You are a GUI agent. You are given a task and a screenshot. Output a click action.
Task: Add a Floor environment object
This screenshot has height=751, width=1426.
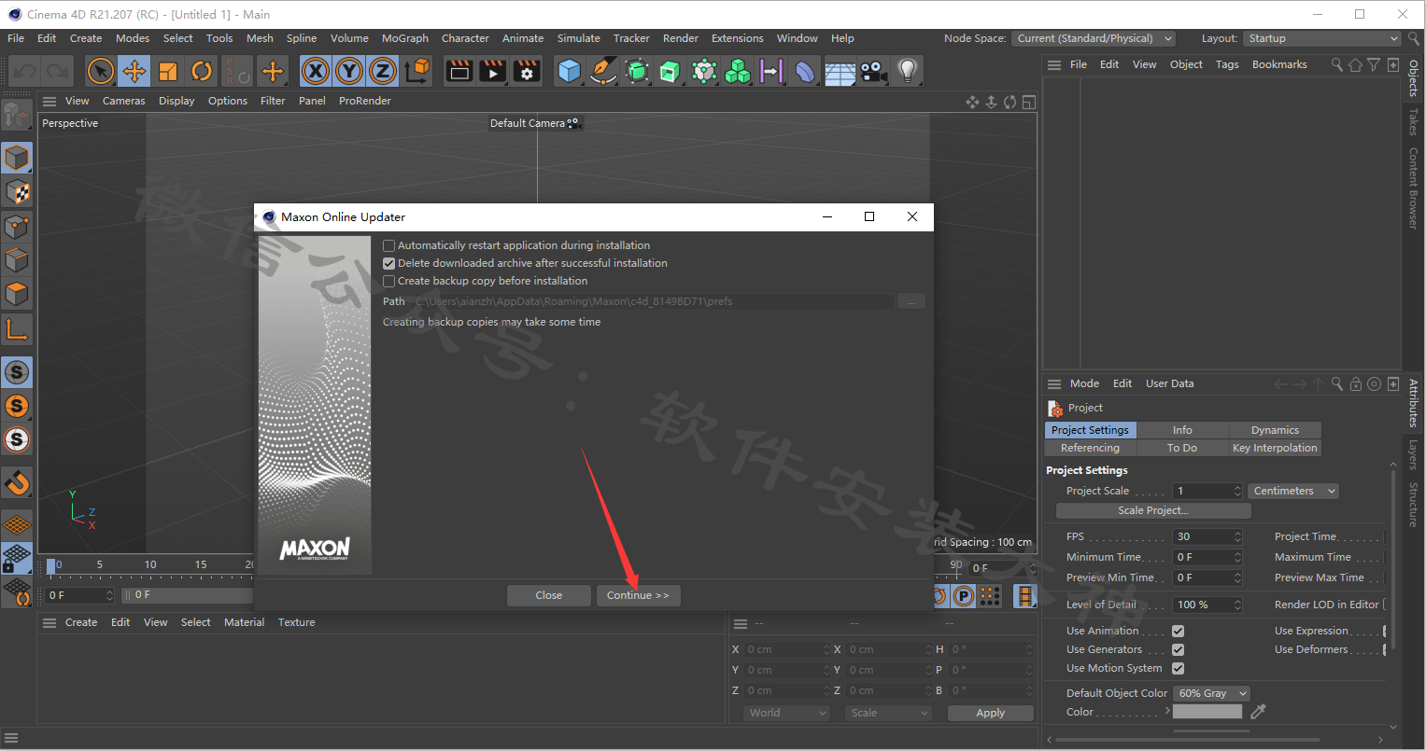tap(840, 71)
